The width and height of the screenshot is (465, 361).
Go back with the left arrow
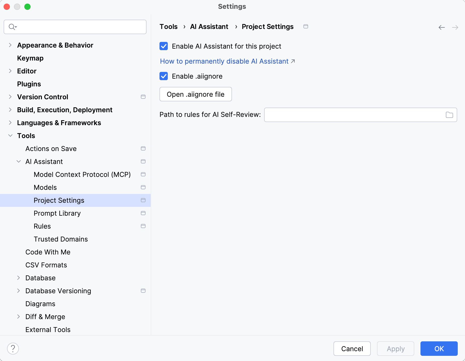(x=442, y=27)
